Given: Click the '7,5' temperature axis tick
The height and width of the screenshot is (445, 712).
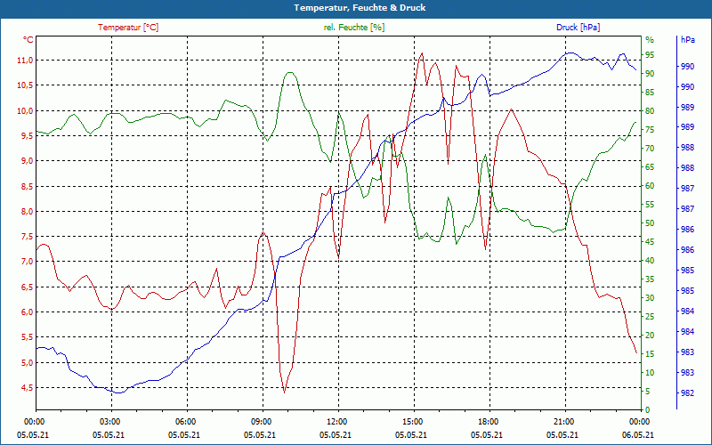Looking at the screenshot, I should (27, 237).
